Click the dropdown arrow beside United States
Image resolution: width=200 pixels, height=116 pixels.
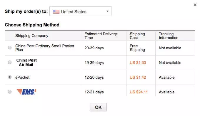(108, 11)
